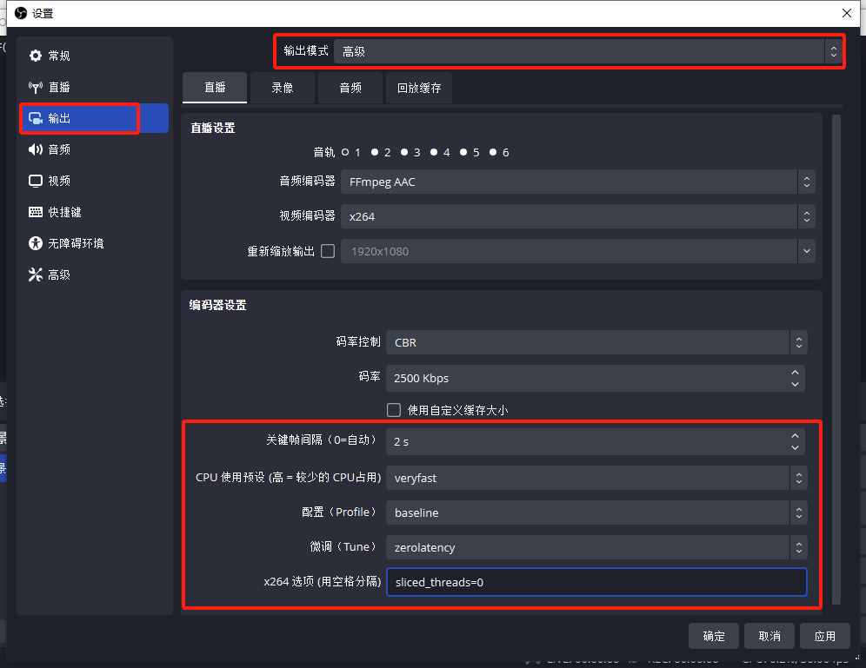Click the settings panel vertical scrollbar

836,359
